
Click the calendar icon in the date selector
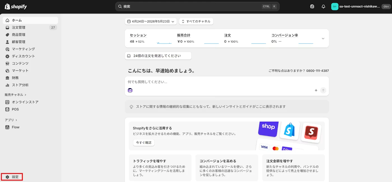coord(129,21)
